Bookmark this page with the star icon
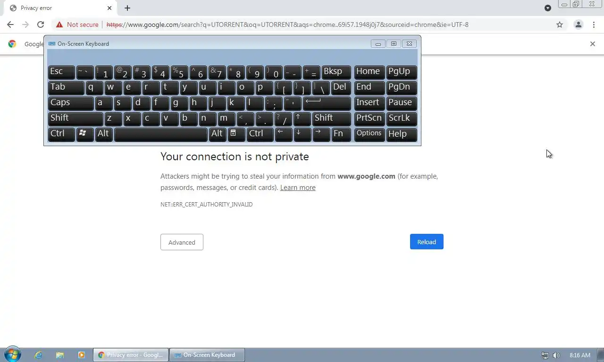 [x=560, y=25]
